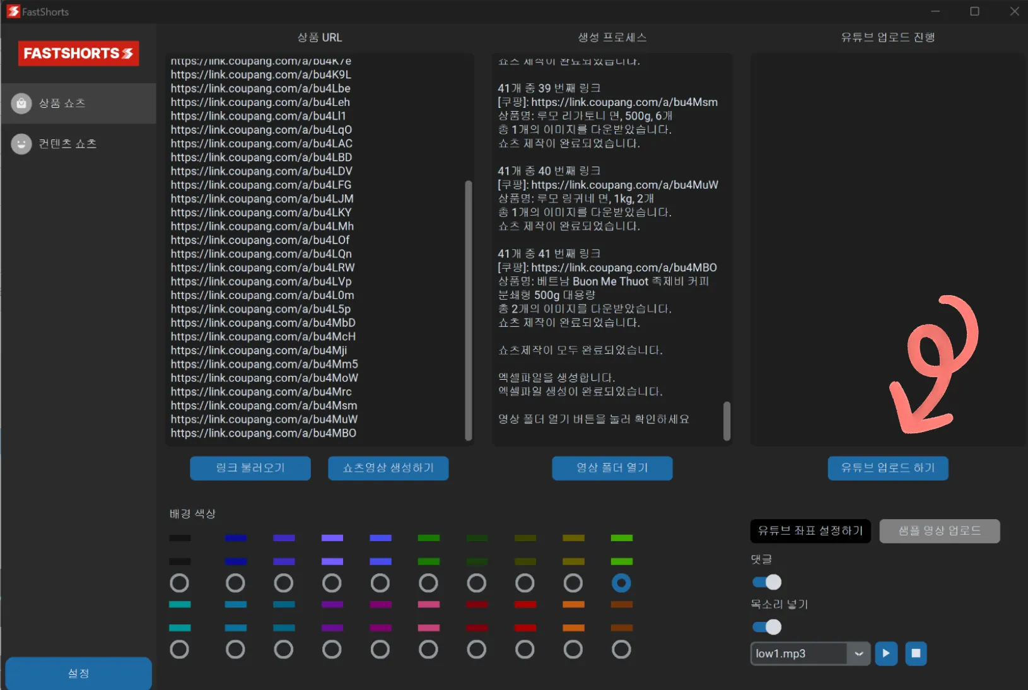
Task: Click the selected radio under the lime green swatch
Action: click(x=621, y=583)
